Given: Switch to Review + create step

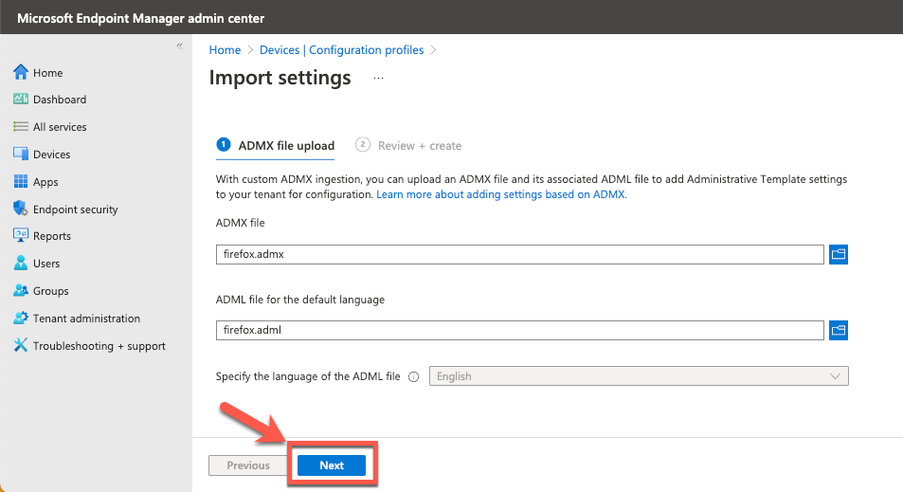Looking at the screenshot, I should click(408, 146).
